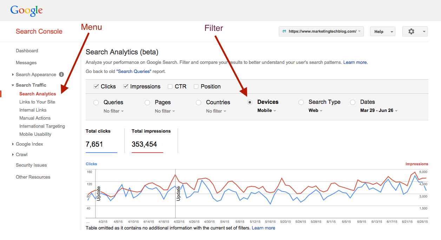Open the Help dropdown button
This screenshot has height=240, width=441.
(382, 32)
